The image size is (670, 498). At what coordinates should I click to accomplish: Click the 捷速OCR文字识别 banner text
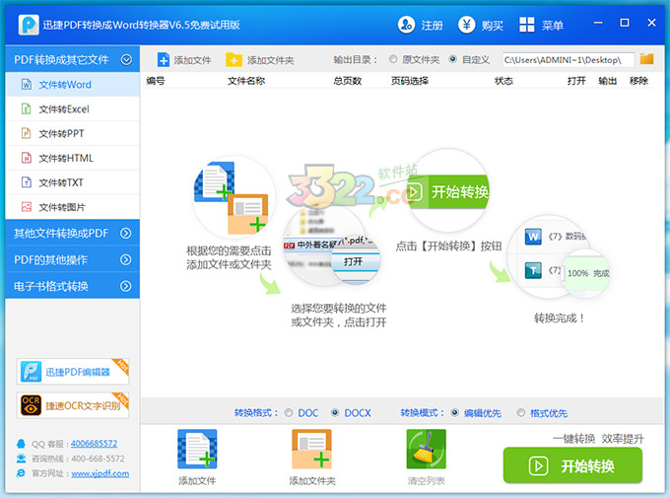point(83,405)
